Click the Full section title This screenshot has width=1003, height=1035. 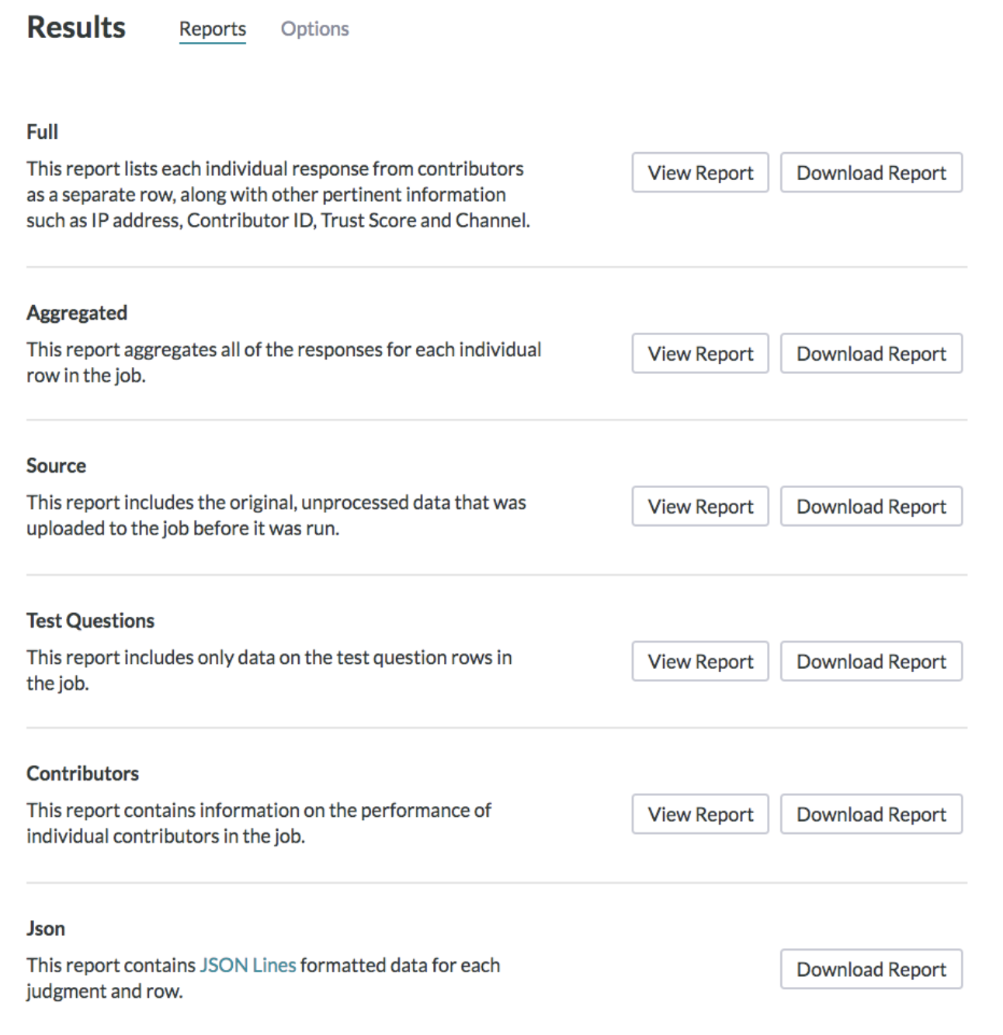42,132
